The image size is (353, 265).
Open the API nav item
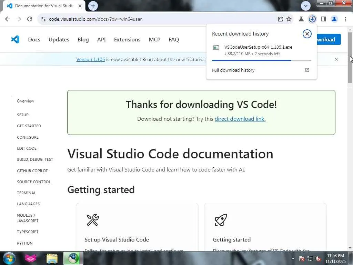(101, 39)
